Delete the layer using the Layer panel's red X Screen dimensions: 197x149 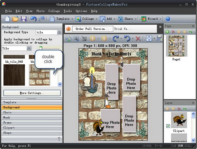pos(179,108)
